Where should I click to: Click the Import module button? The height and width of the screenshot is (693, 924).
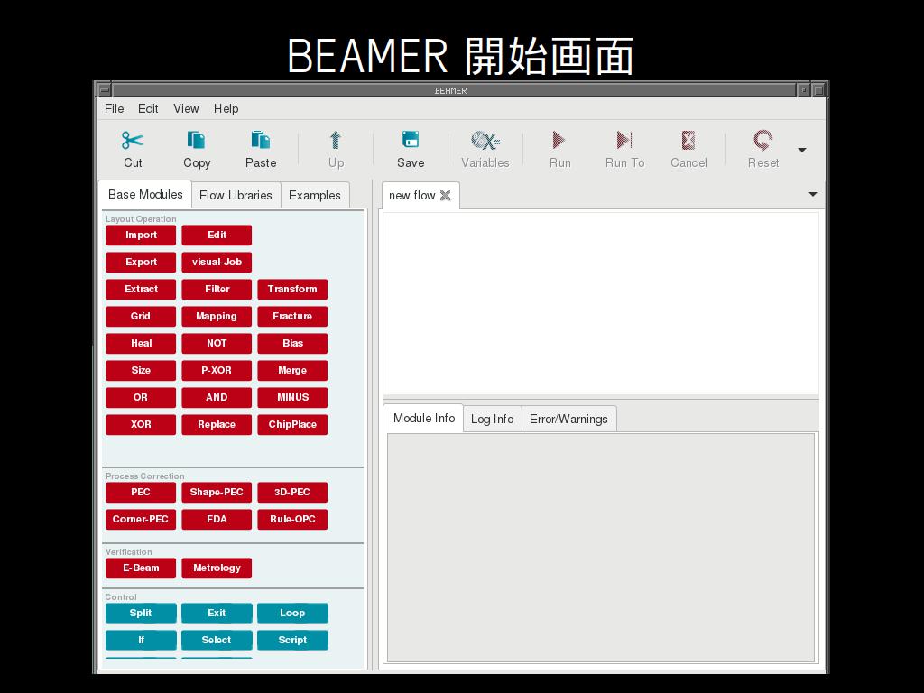pyautogui.click(x=141, y=236)
